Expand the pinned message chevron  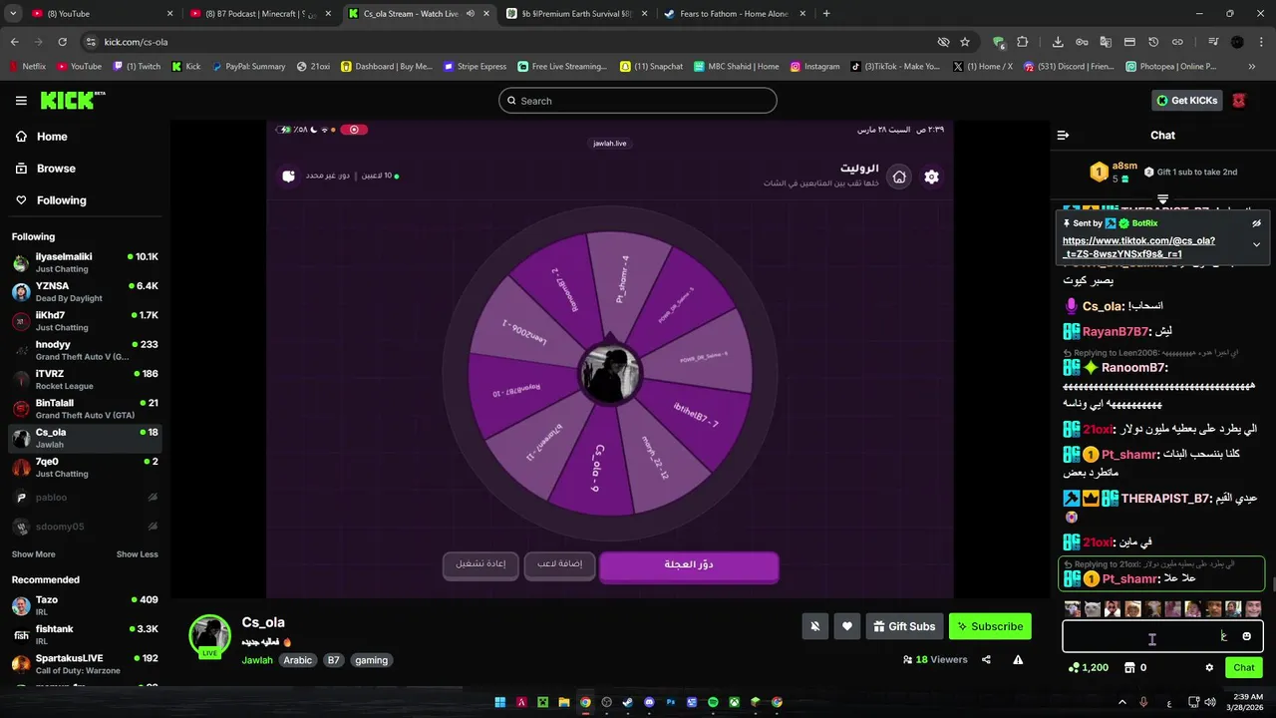tap(1256, 245)
